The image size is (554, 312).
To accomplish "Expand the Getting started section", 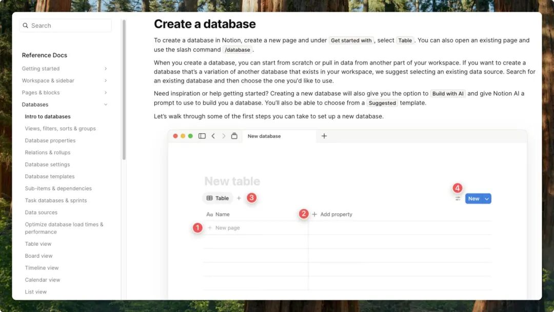I will pos(106,69).
